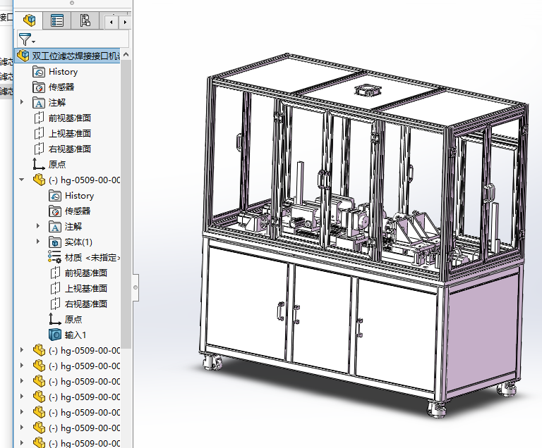The image size is (542, 448).
Task: Select the top-level 上视基准面 plane icon
Action: 39,134
